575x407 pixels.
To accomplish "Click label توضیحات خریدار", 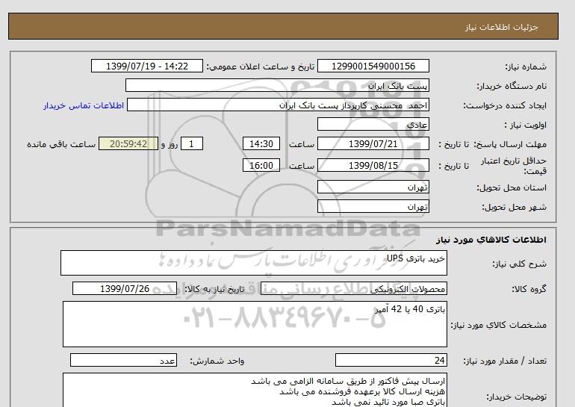I will click(516, 397).
